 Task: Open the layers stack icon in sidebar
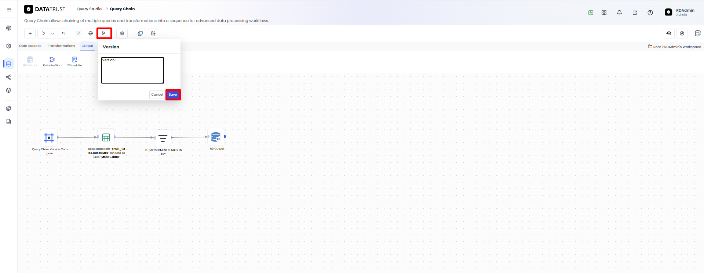pos(9,91)
